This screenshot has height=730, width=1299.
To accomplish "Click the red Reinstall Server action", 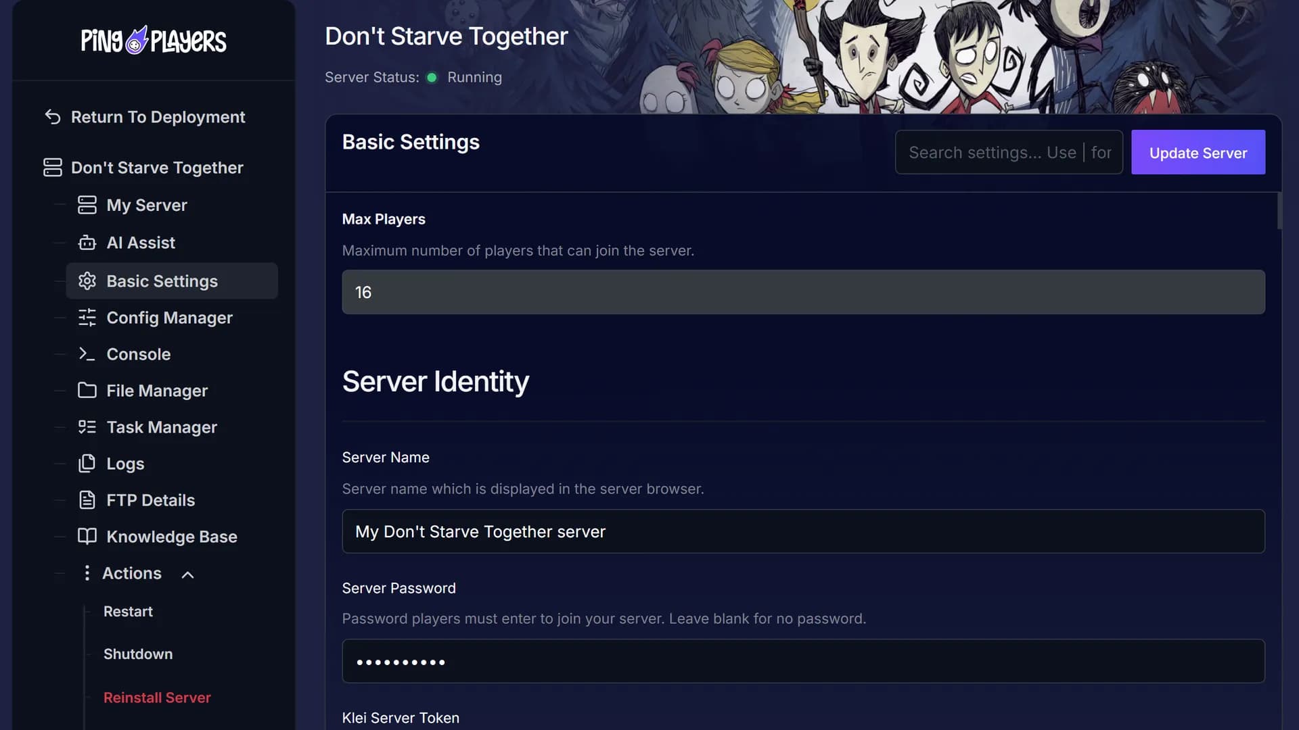I will [x=157, y=698].
